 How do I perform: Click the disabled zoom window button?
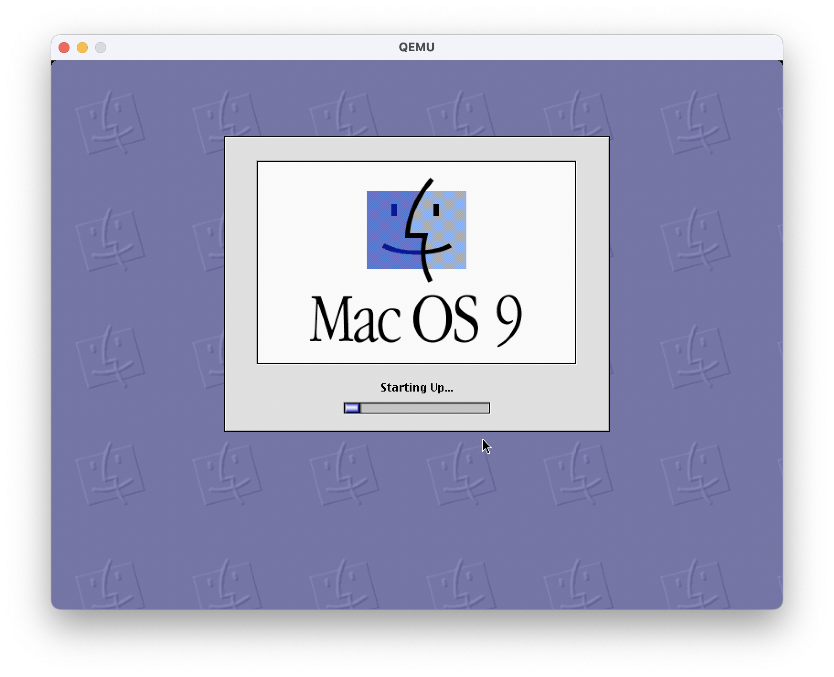101,48
